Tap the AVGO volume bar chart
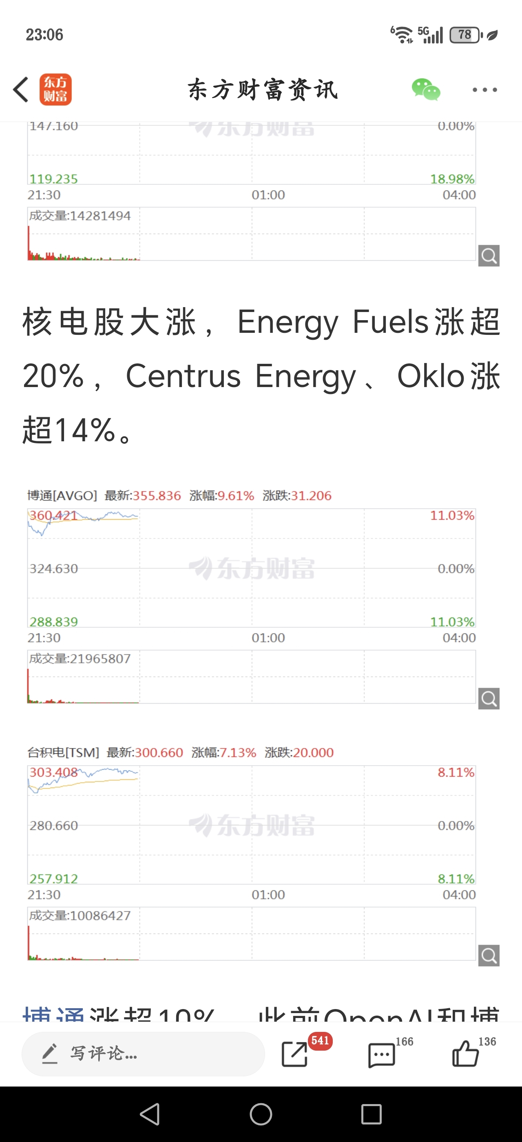522x1142 pixels. point(251,677)
